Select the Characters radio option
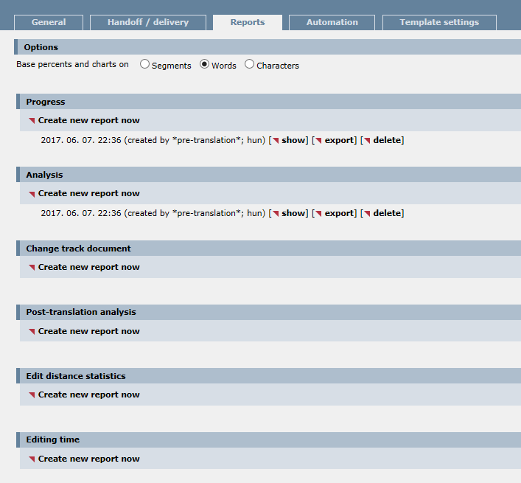This screenshot has width=521, height=483. point(250,65)
